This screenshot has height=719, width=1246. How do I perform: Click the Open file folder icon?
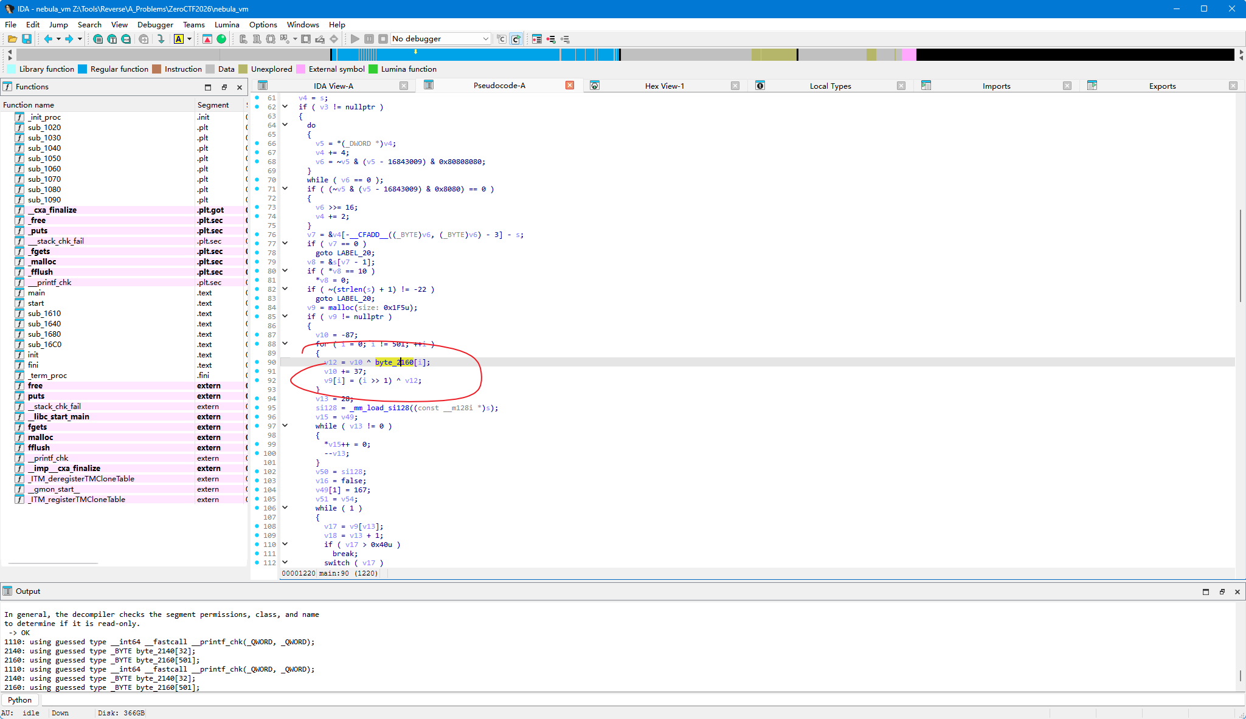coord(12,39)
